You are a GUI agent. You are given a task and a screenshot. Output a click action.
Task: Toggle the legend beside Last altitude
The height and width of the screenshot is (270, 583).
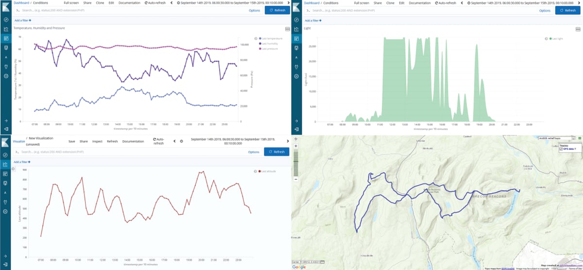257,171
